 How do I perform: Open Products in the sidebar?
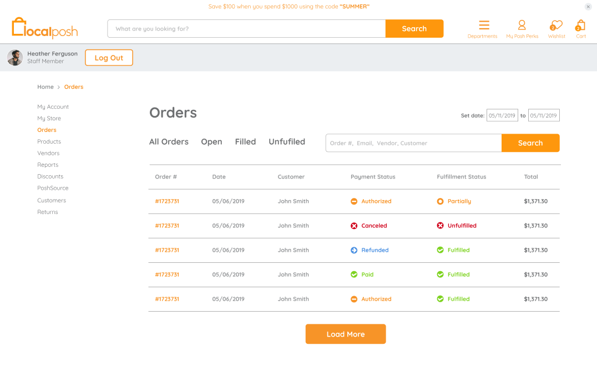pos(49,141)
